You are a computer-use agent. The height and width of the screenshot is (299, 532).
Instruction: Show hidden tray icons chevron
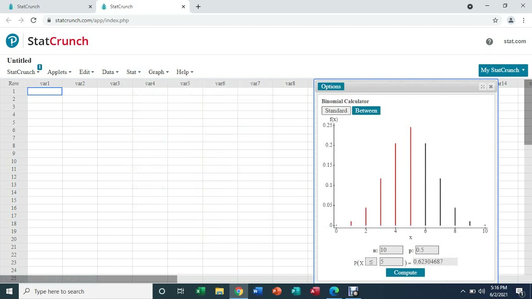click(463, 291)
